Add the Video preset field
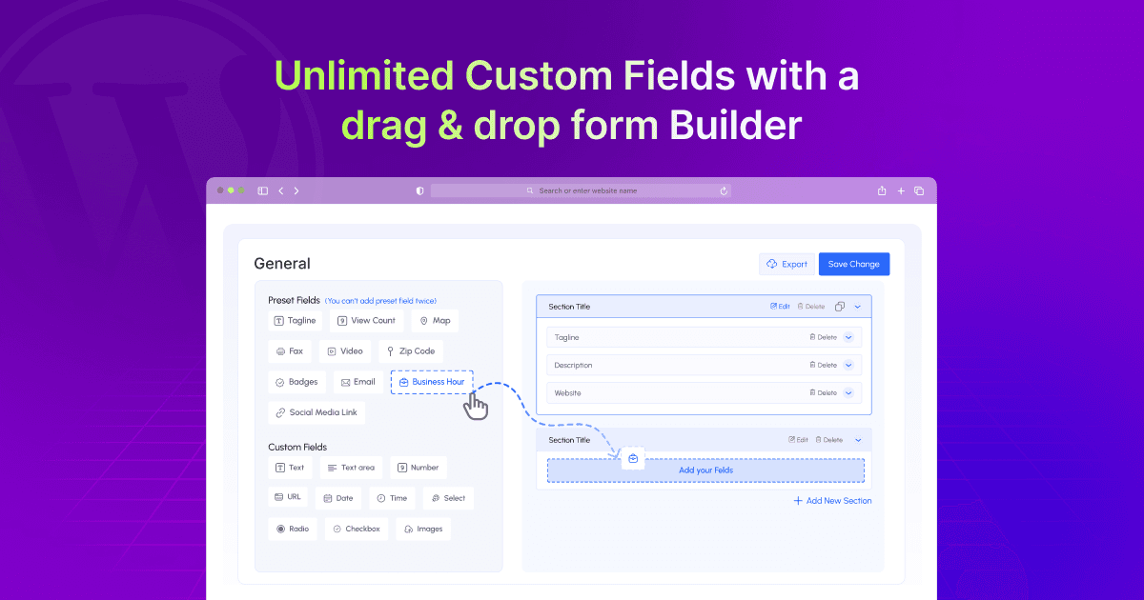The image size is (1144, 600). (x=345, y=350)
